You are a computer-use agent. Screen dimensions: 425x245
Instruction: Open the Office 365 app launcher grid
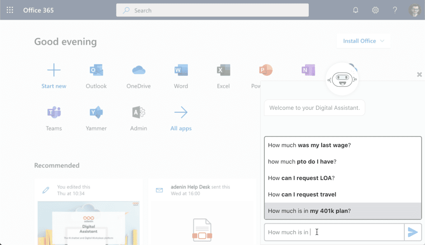coord(10,10)
